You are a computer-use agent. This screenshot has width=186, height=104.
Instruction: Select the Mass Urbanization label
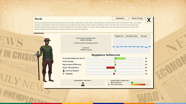71,68
